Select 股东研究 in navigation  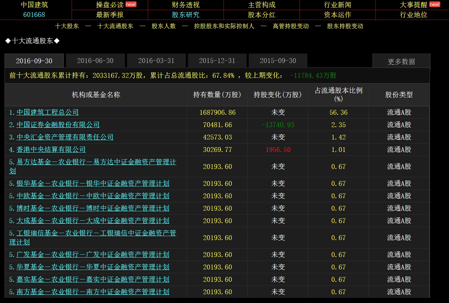185,15
